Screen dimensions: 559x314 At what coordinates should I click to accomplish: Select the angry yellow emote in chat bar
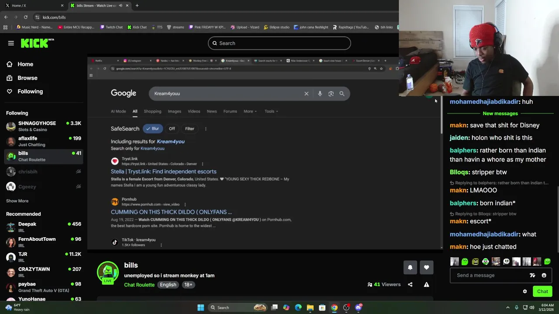(475, 262)
